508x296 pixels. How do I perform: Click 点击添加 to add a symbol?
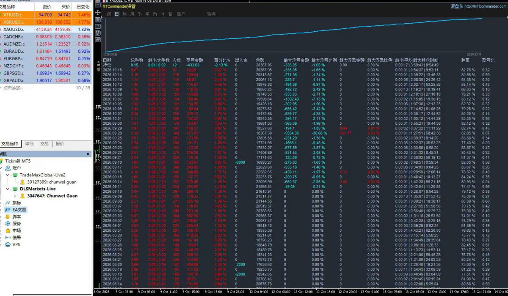tap(14, 88)
